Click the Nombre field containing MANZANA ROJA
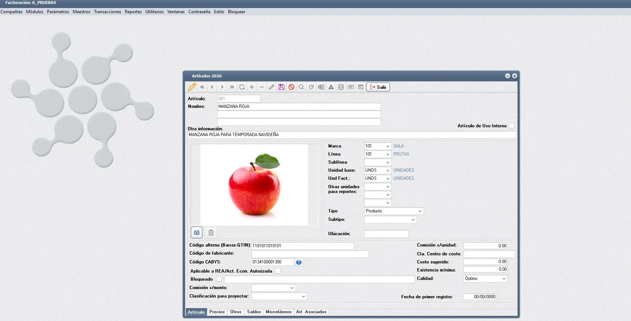 click(x=299, y=106)
